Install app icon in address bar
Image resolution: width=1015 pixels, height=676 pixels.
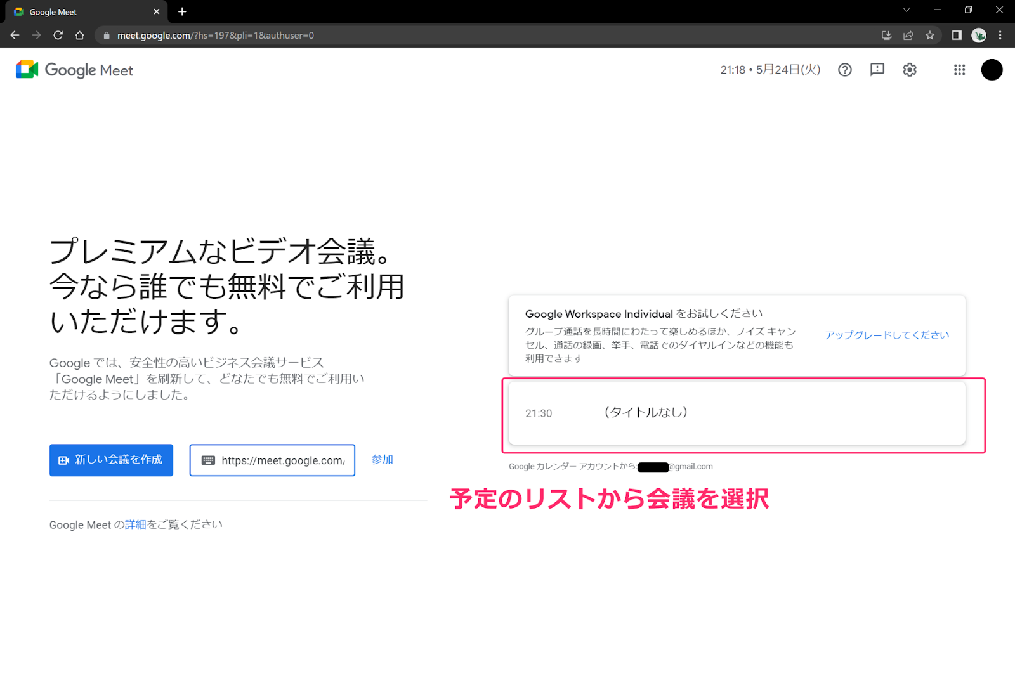pos(887,36)
